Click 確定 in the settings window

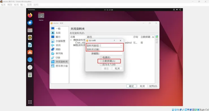point(131,86)
